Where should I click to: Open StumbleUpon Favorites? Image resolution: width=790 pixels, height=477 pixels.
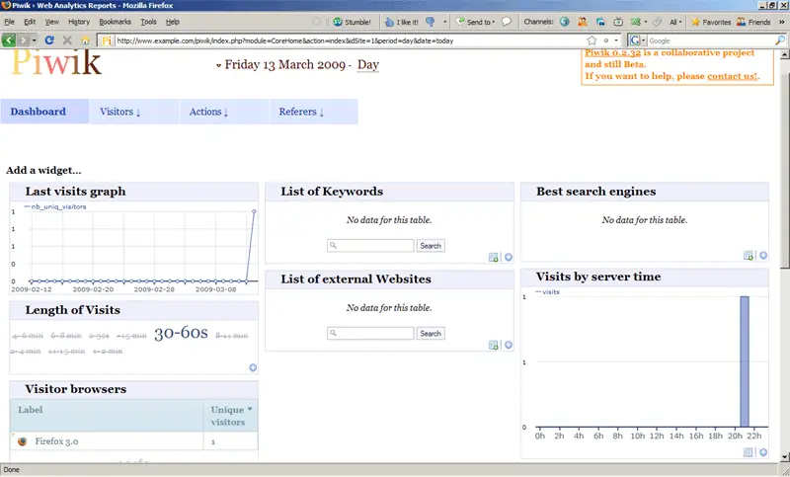tap(711, 22)
